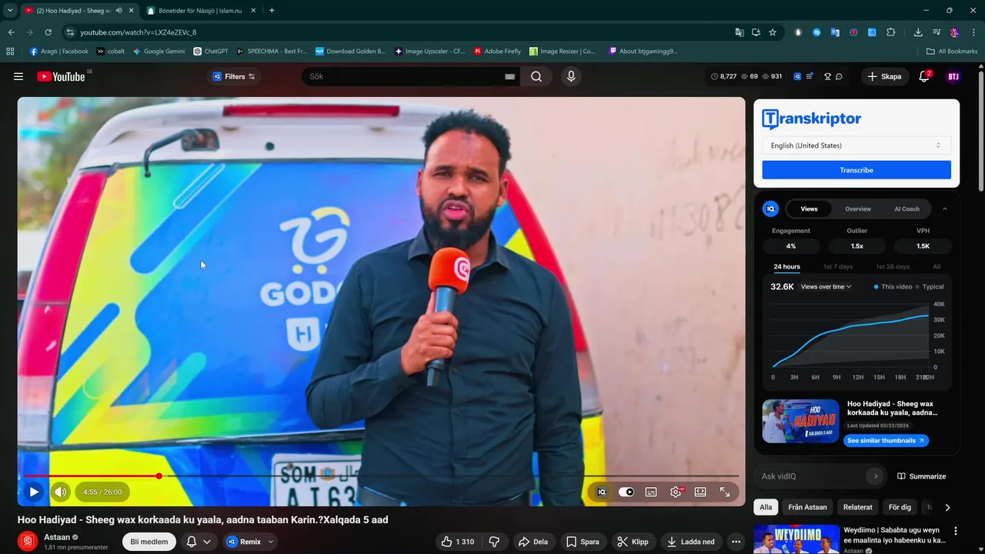Screen dimensions: 985x554
Task: Expand the subscription bell notification dropdown
Action: [x=199, y=542]
